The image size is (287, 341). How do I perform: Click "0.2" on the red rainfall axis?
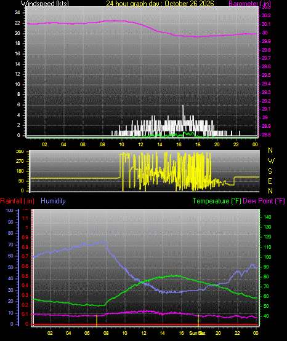tap(25, 305)
